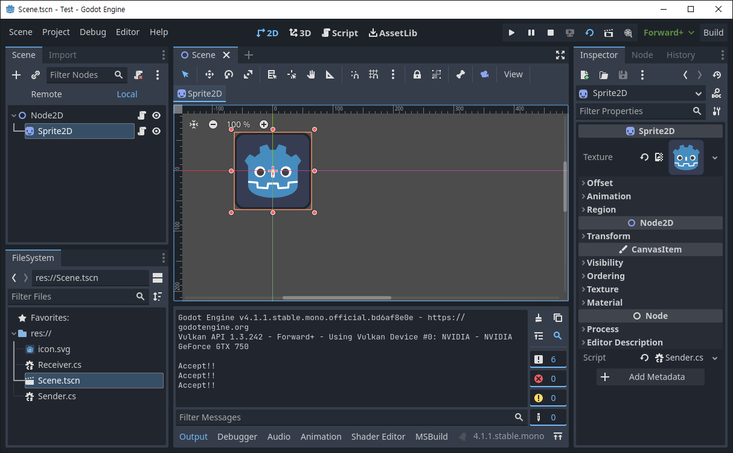Switch to the Import dock tab
This screenshot has height=453, width=733.
[63, 55]
